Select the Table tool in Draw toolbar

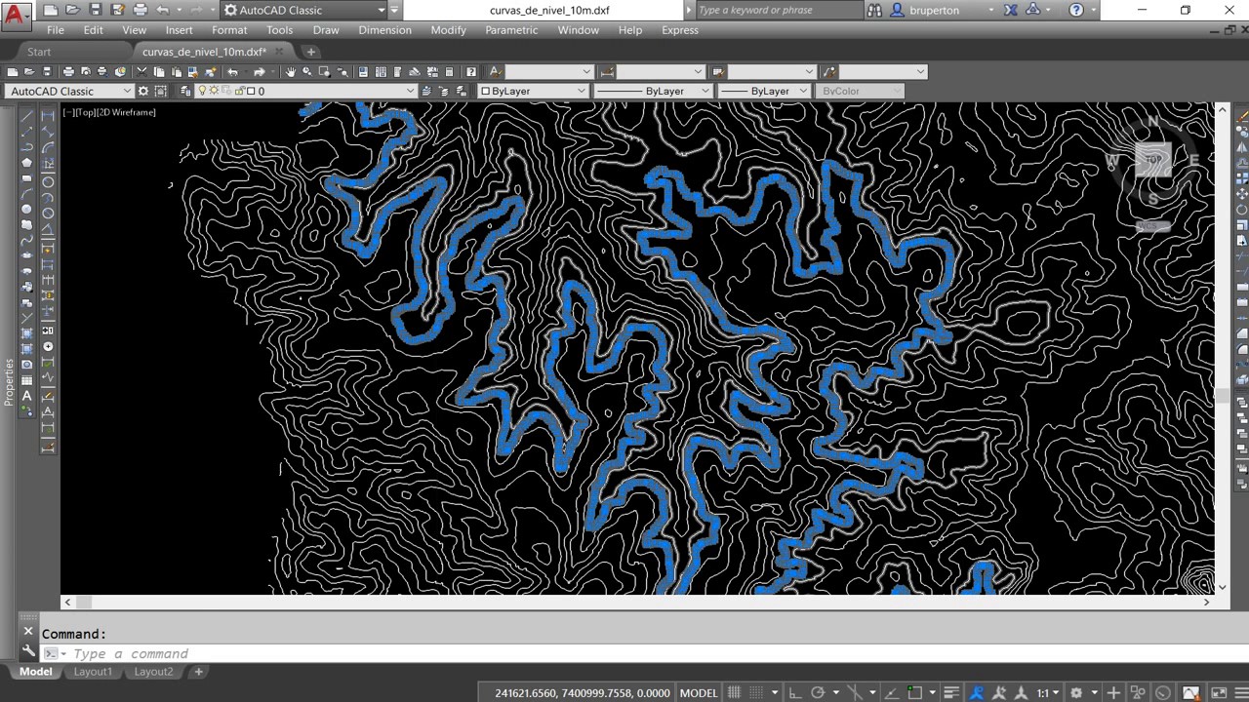pyautogui.click(x=26, y=379)
